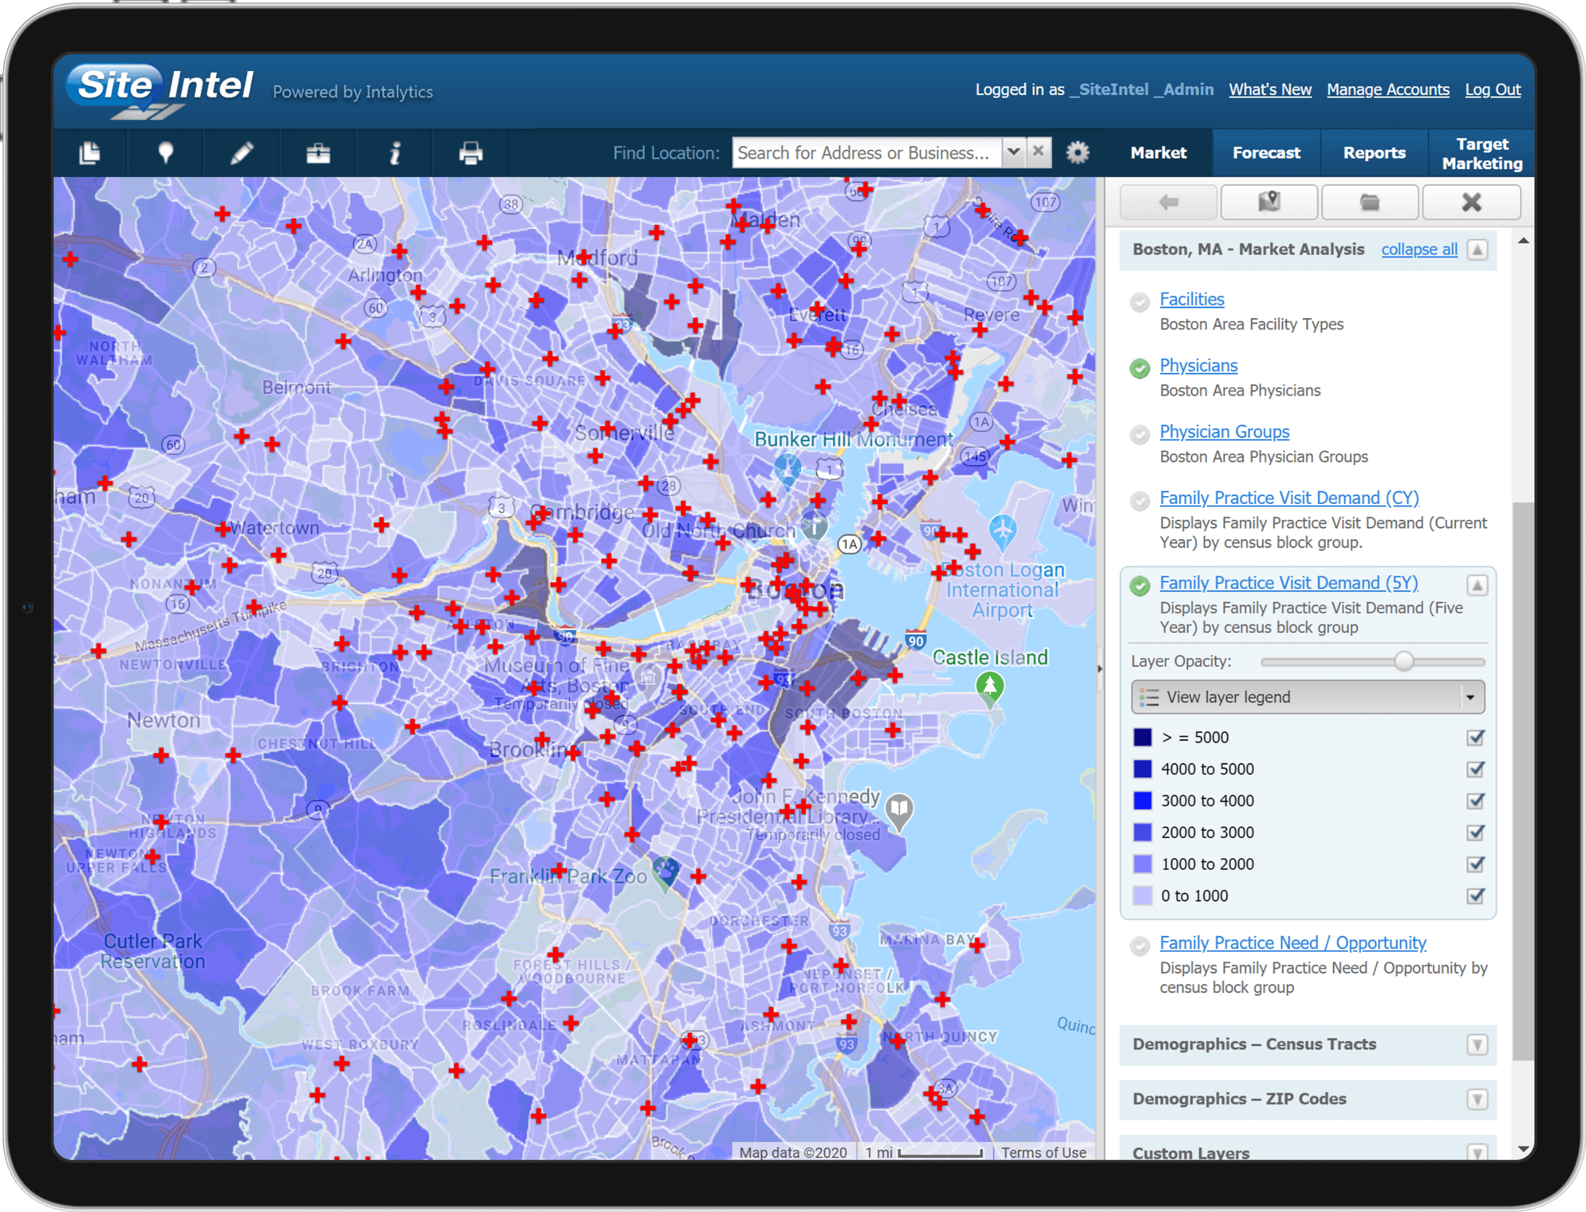Viewport: 1586px width, 1212px height.
Task: Open the Manage Accounts link
Action: pyautogui.click(x=1387, y=89)
